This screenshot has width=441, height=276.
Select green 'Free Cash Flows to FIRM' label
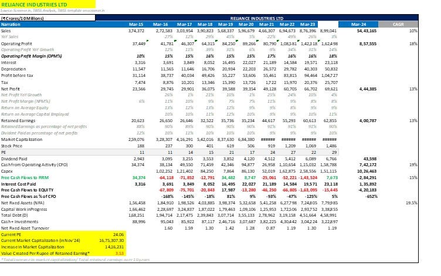coord(25,178)
